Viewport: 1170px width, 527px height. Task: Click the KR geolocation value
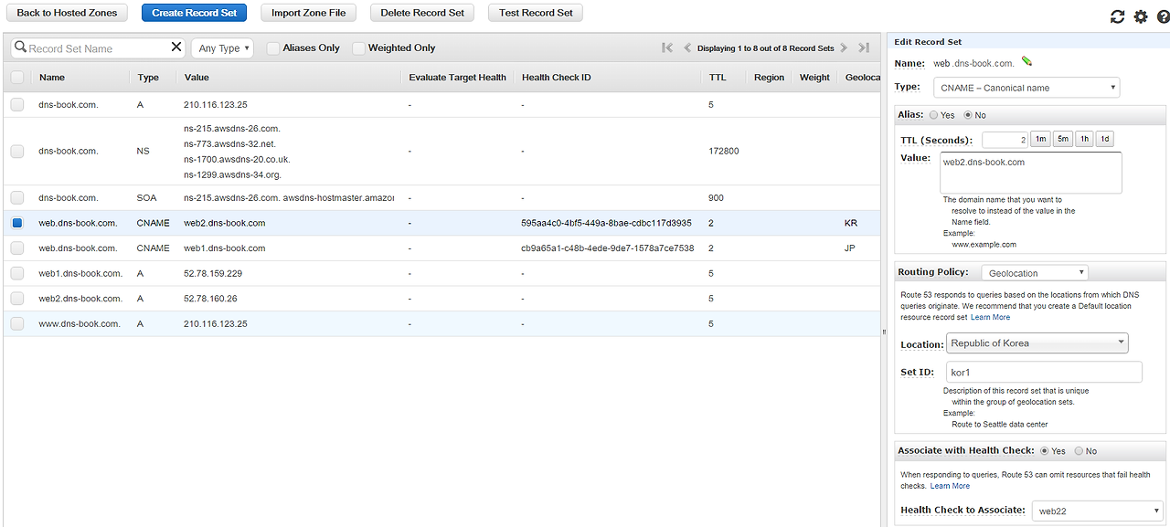tap(851, 223)
